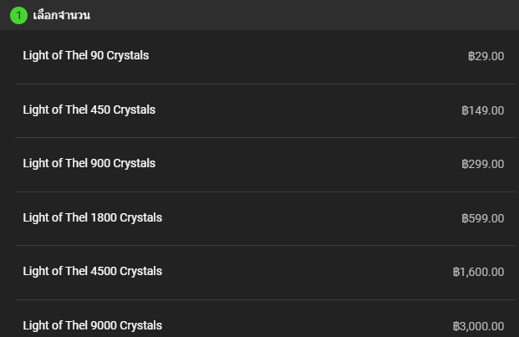Click the ฿29.00 price
The width and height of the screenshot is (519, 337).
point(486,56)
